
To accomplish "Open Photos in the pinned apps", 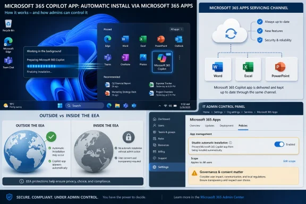I will 143,59.
